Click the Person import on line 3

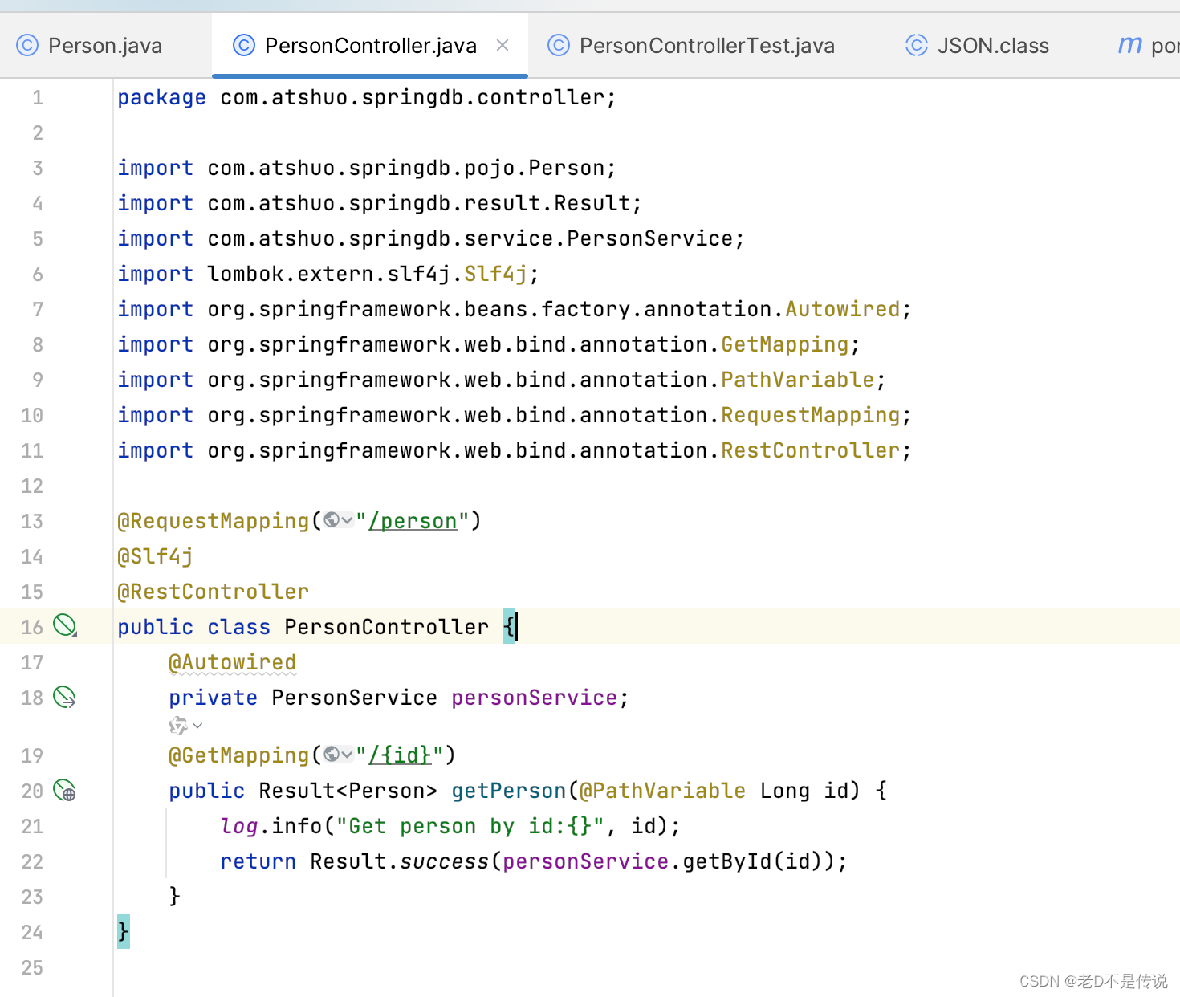[x=368, y=168]
